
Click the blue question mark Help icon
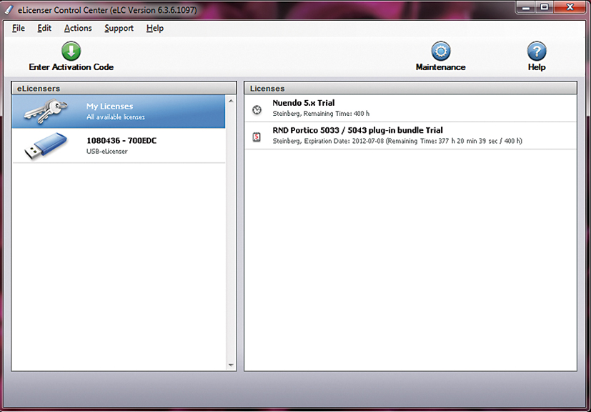537,51
